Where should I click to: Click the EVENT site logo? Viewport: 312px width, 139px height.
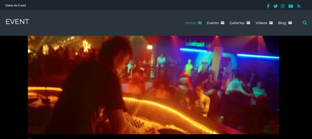click(17, 22)
